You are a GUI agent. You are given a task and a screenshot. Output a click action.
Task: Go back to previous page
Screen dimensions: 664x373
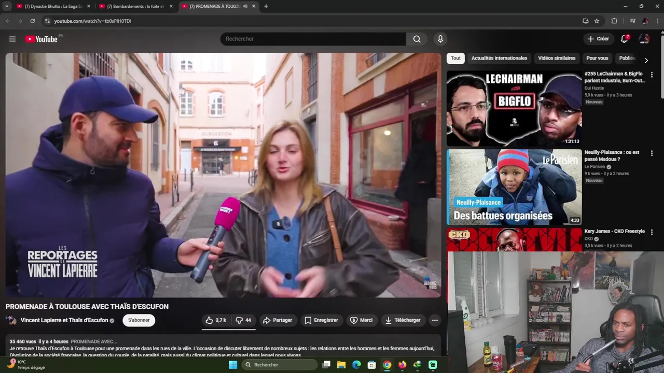click(7, 21)
